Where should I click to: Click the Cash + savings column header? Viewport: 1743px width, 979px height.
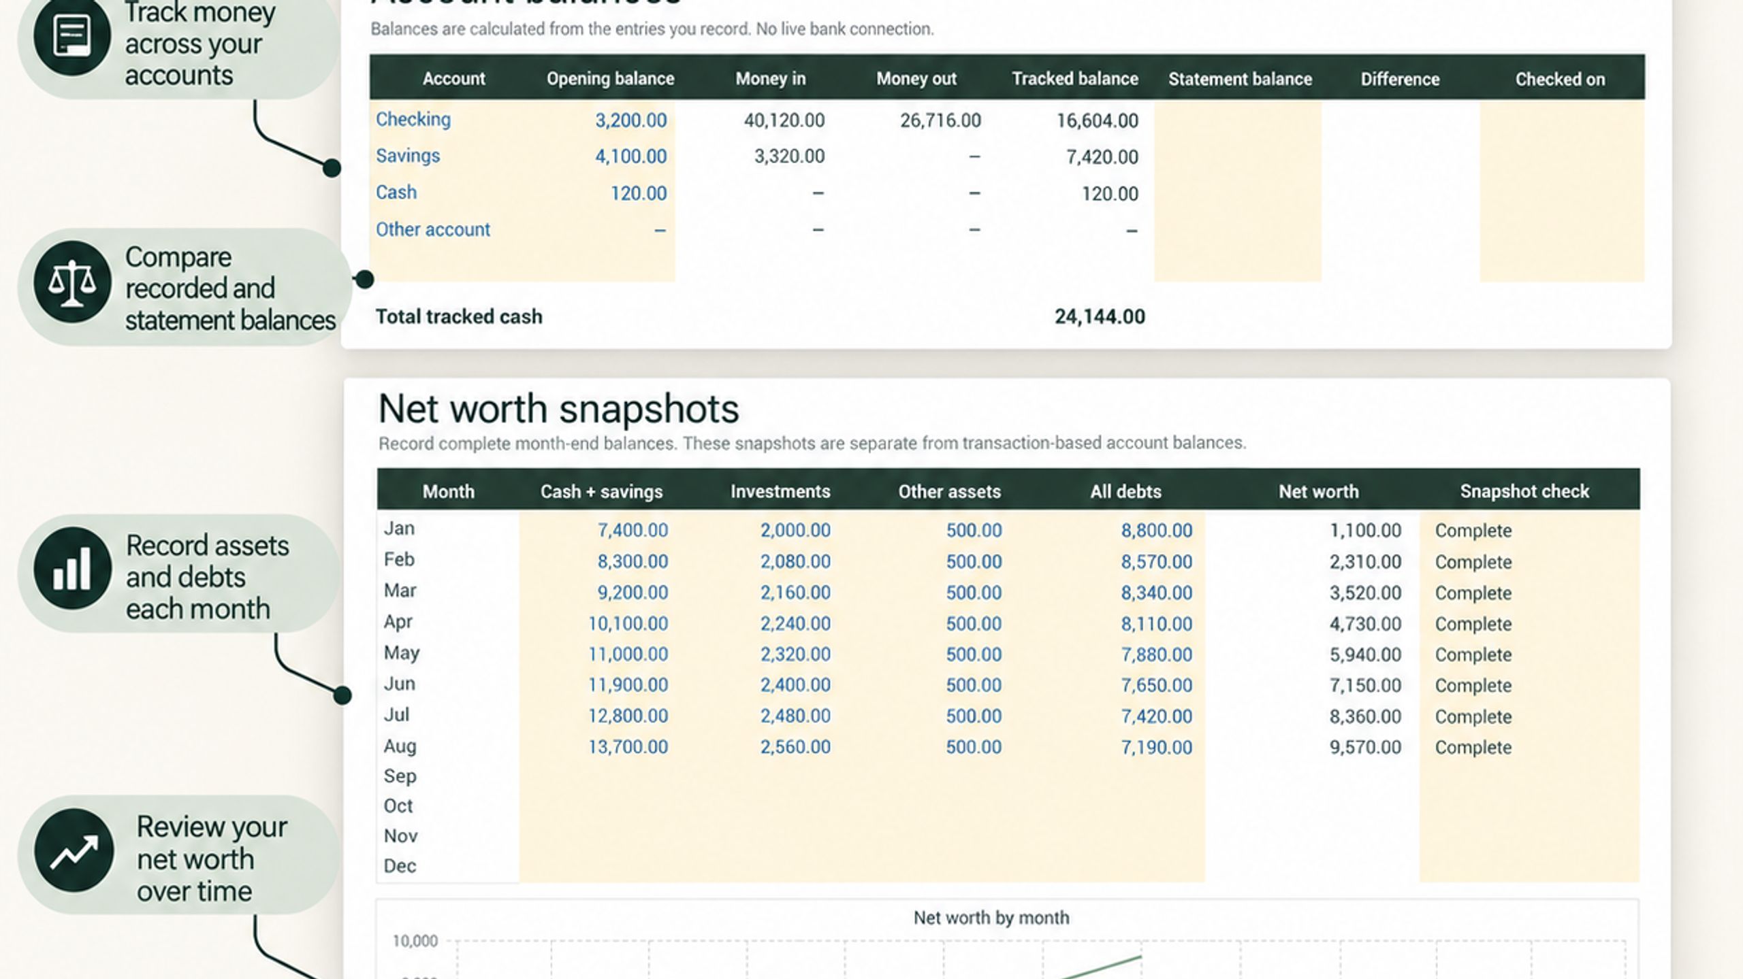click(x=601, y=491)
